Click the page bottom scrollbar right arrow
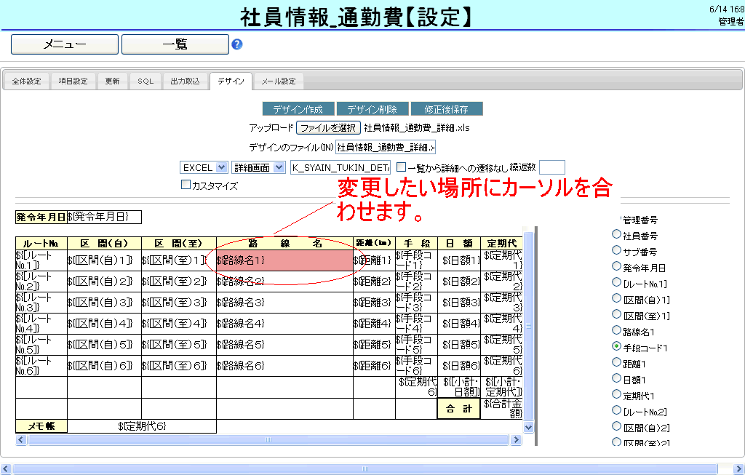The image size is (745, 475). (738, 468)
